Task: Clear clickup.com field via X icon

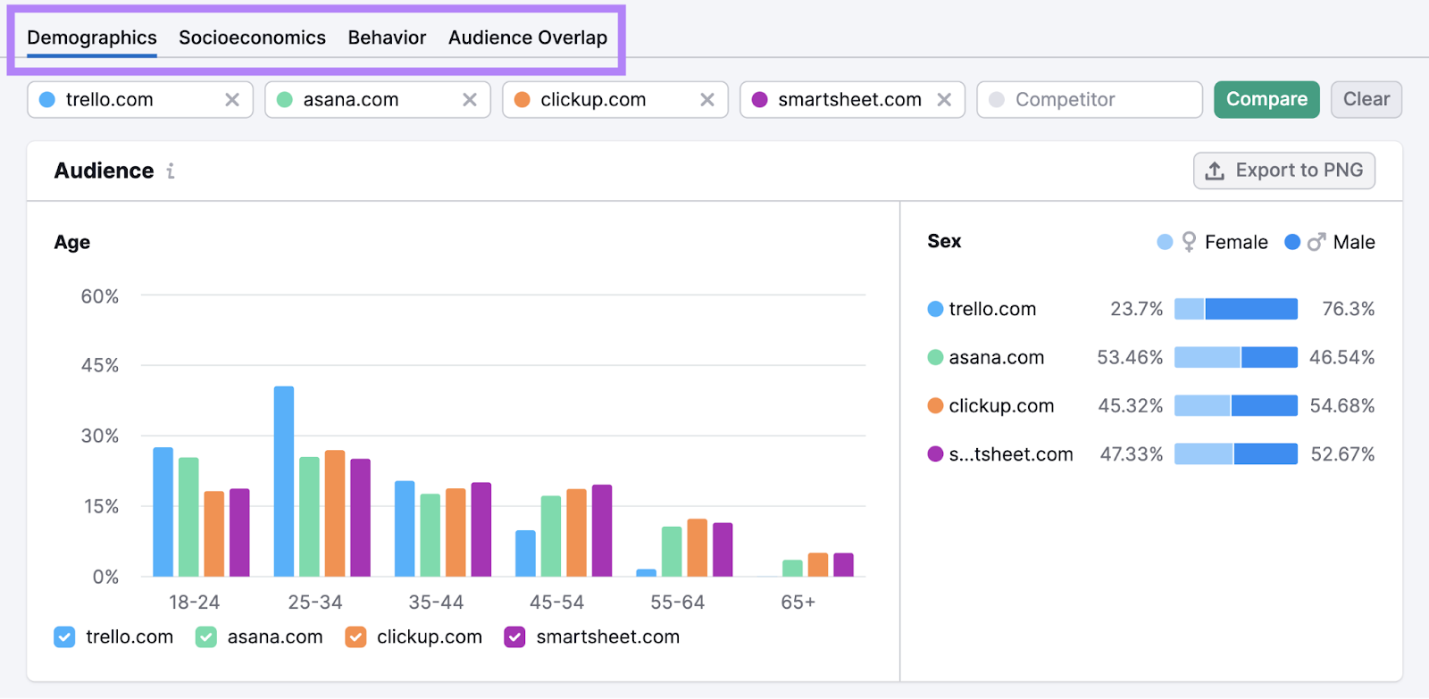Action: point(707,100)
